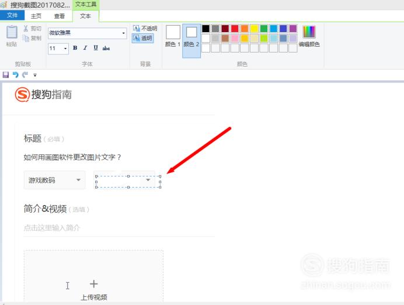404x305 pixels.
Task: Pick the dark gray color swatch
Action: coord(215,29)
